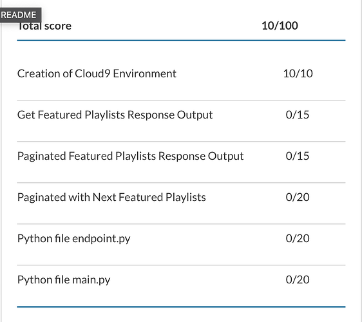This screenshot has width=362, height=322.
Task: Click the 10/100 total score value
Action: pyautogui.click(x=280, y=26)
